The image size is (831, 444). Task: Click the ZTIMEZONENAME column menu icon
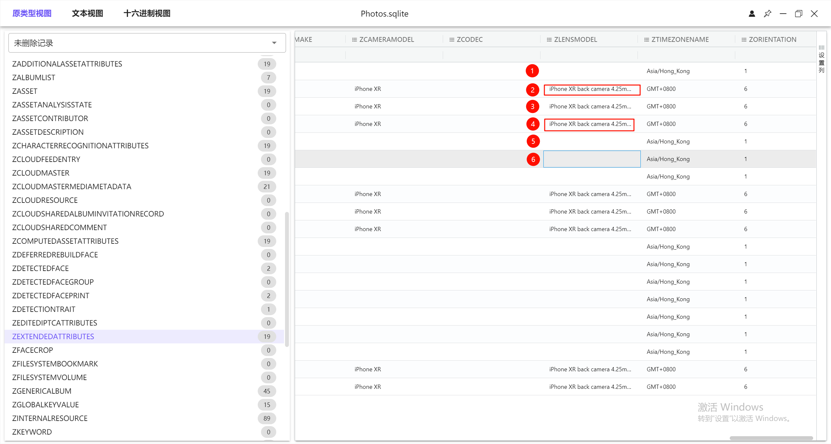tap(647, 40)
